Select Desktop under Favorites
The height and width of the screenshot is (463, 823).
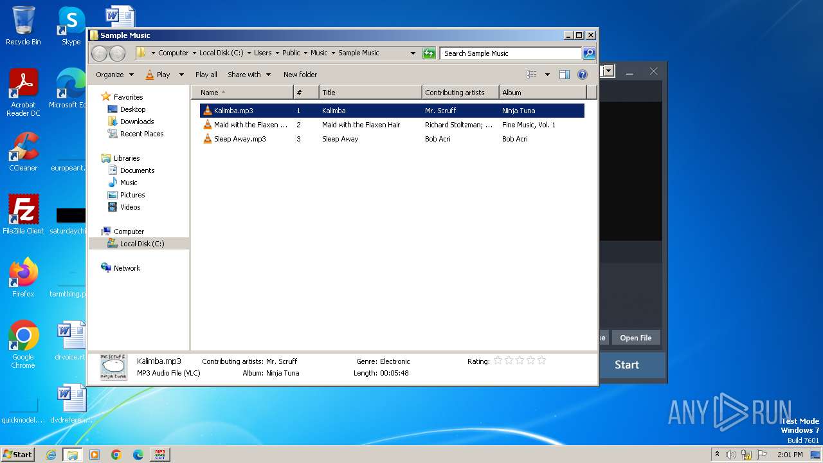coord(132,109)
